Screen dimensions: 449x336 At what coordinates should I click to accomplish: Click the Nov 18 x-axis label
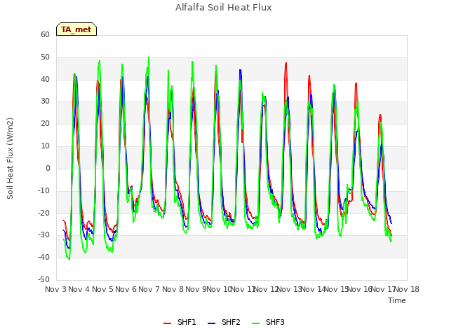[x=407, y=289]
